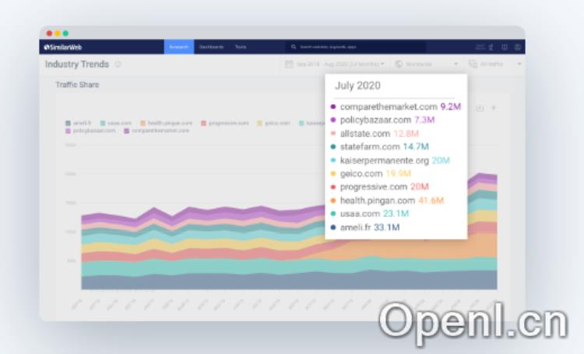Toggle the geico.com legend checkbox
Image resolution: width=584 pixels, height=354 pixels.
point(259,123)
